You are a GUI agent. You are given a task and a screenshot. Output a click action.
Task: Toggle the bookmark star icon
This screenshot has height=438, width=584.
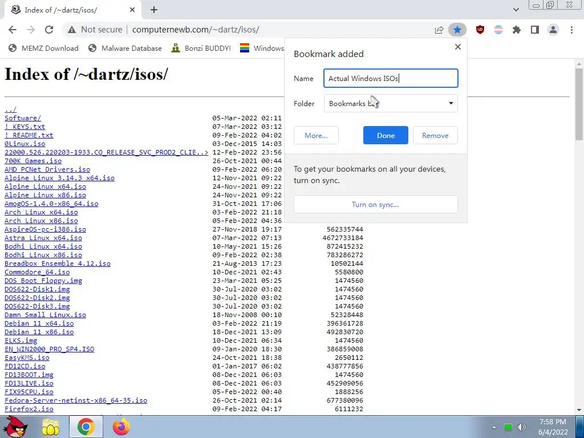click(457, 30)
